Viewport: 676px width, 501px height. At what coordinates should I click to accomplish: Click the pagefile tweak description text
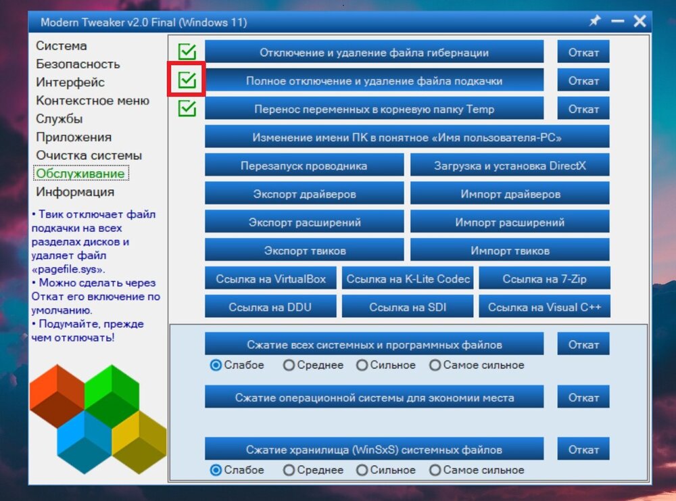pos(95,276)
